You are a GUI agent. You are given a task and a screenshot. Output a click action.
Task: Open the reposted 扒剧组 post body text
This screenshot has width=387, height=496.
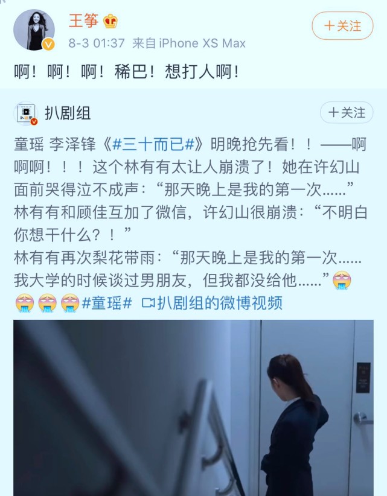[x=191, y=212]
